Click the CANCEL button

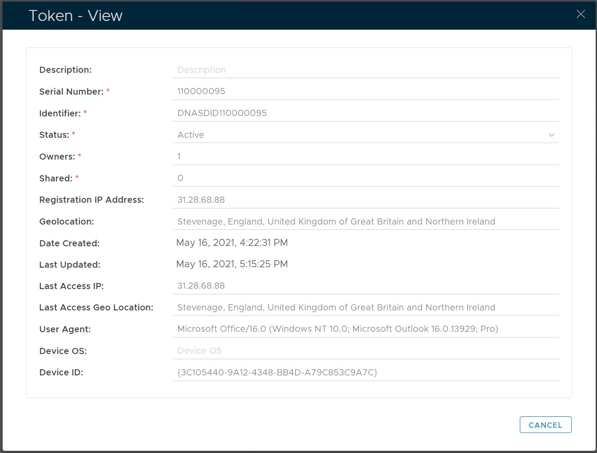(545, 425)
